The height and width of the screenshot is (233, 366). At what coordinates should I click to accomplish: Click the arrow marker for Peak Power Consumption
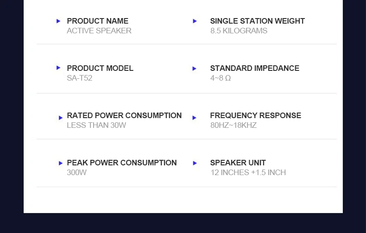click(60, 163)
